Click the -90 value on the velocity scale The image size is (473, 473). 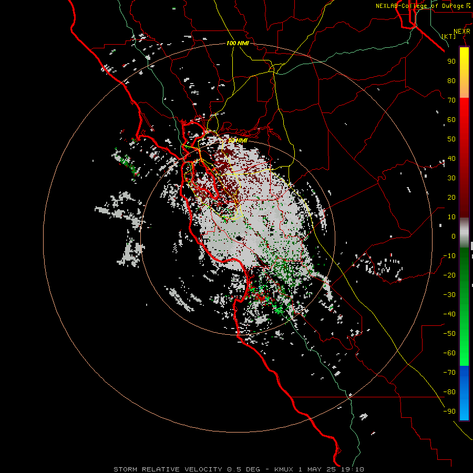[449, 412]
